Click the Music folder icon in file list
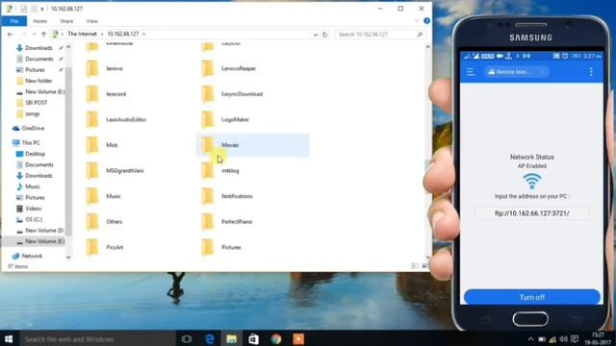Image resolution: width=616 pixels, height=346 pixels. [92, 196]
